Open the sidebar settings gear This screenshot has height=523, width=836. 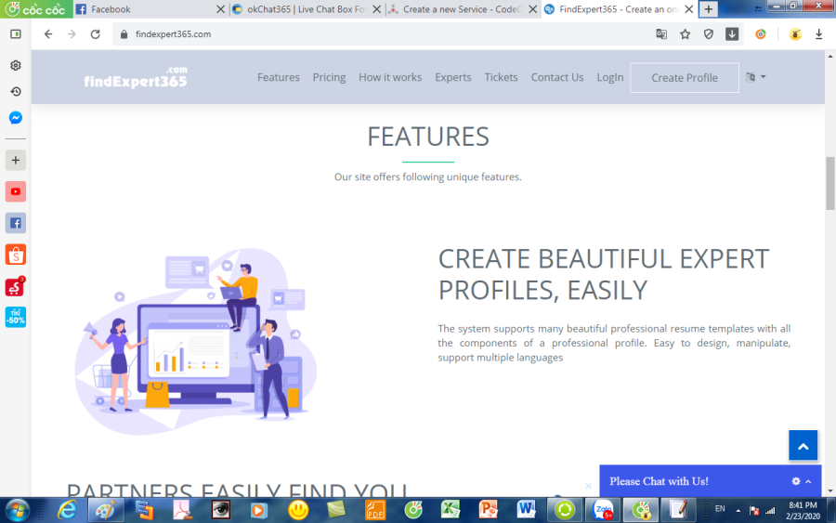pos(16,65)
